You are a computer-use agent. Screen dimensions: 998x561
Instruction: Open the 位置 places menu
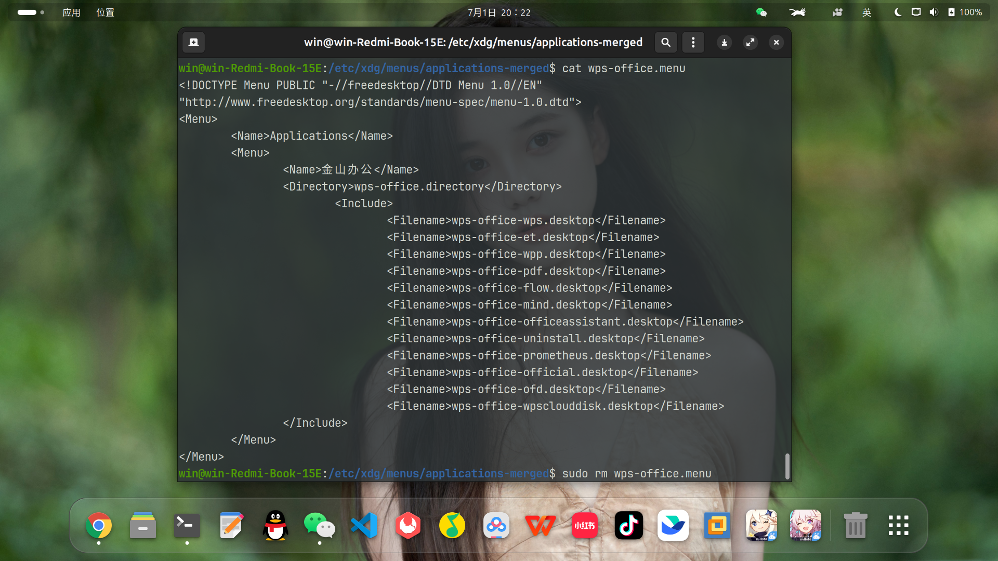105,12
